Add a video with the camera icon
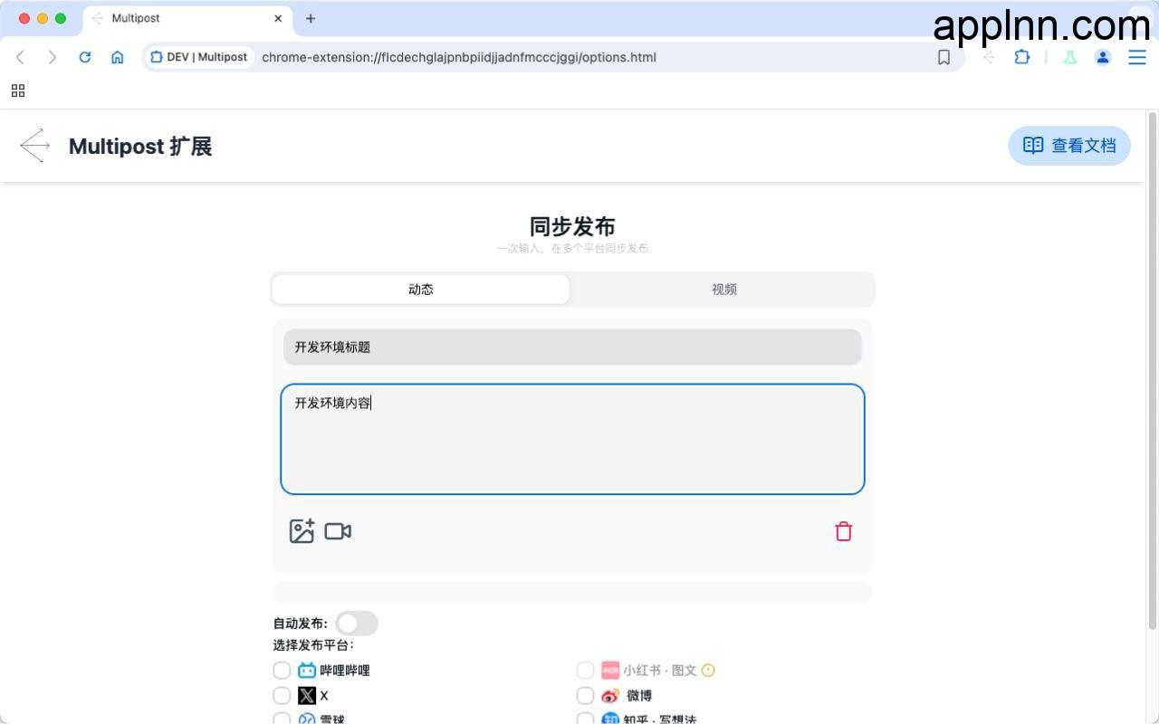The height and width of the screenshot is (724, 1159). click(x=338, y=531)
